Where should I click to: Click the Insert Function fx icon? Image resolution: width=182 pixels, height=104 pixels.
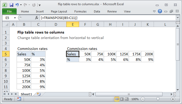37,17
